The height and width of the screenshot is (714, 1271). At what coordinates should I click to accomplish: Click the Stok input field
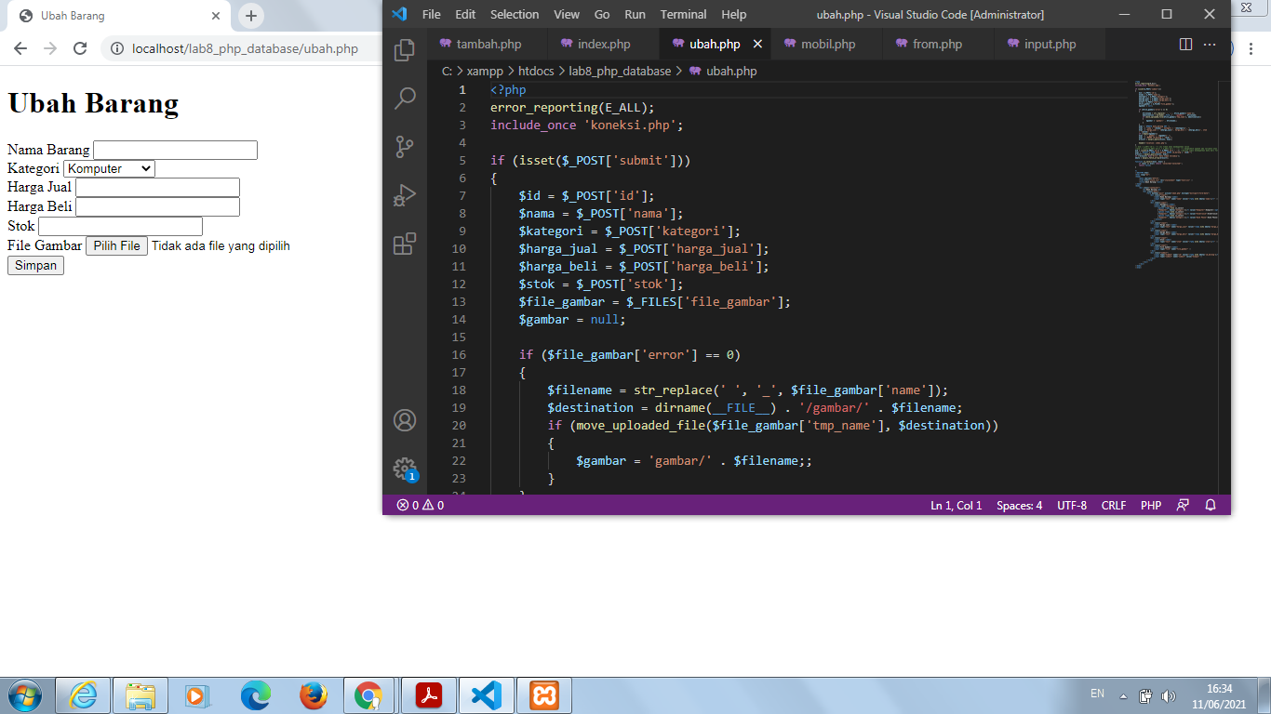tap(120, 226)
